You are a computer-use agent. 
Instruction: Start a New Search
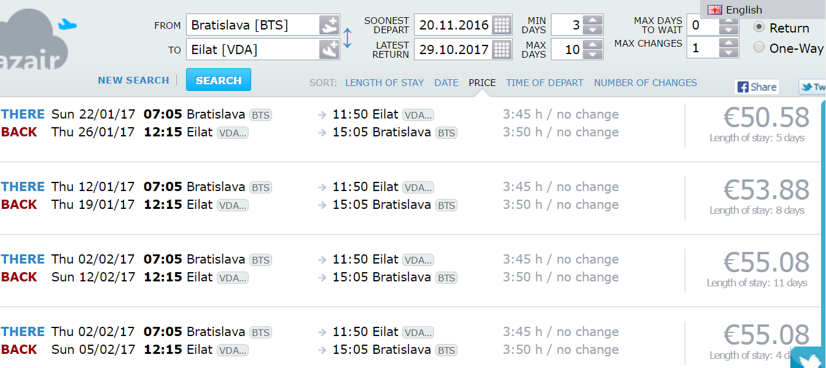click(x=133, y=80)
